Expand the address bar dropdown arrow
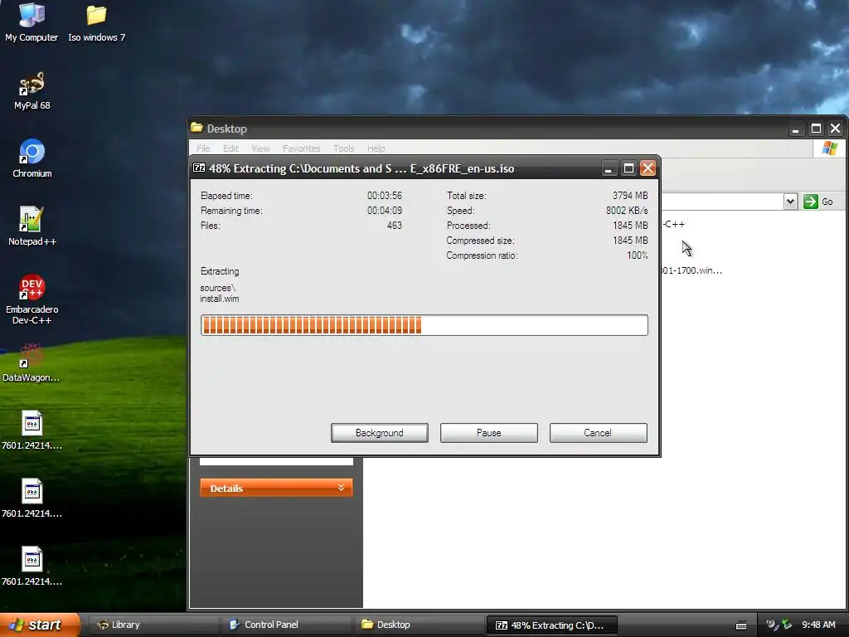 click(x=790, y=202)
